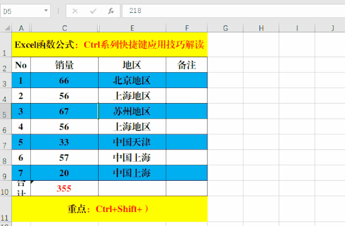This screenshot has width=345, height=226.
Task: Click the '地区' header cell
Action: (x=132, y=65)
